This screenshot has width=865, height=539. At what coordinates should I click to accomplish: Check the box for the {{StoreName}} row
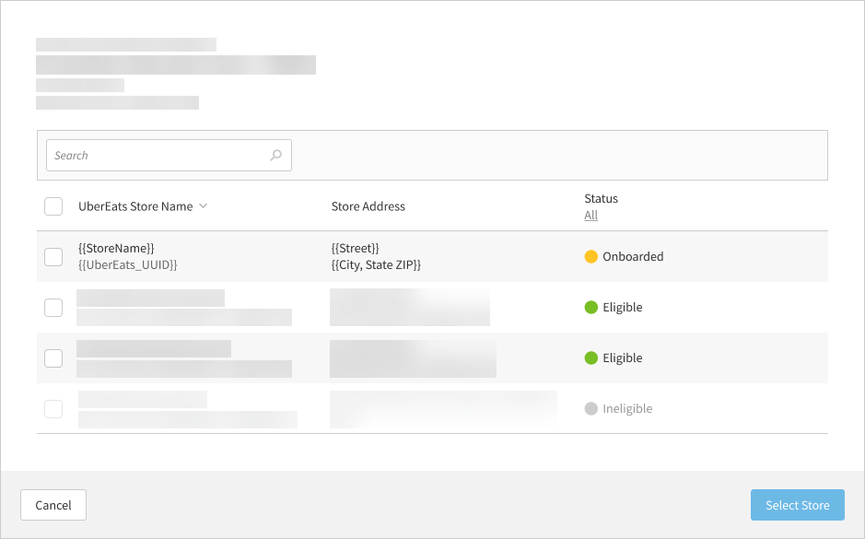[x=53, y=257]
